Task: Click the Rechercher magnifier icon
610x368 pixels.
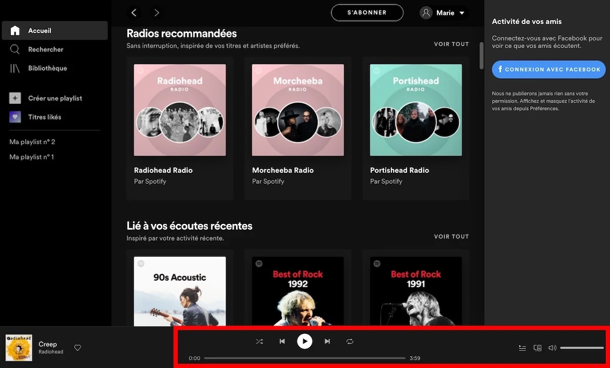Action: pyautogui.click(x=15, y=49)
